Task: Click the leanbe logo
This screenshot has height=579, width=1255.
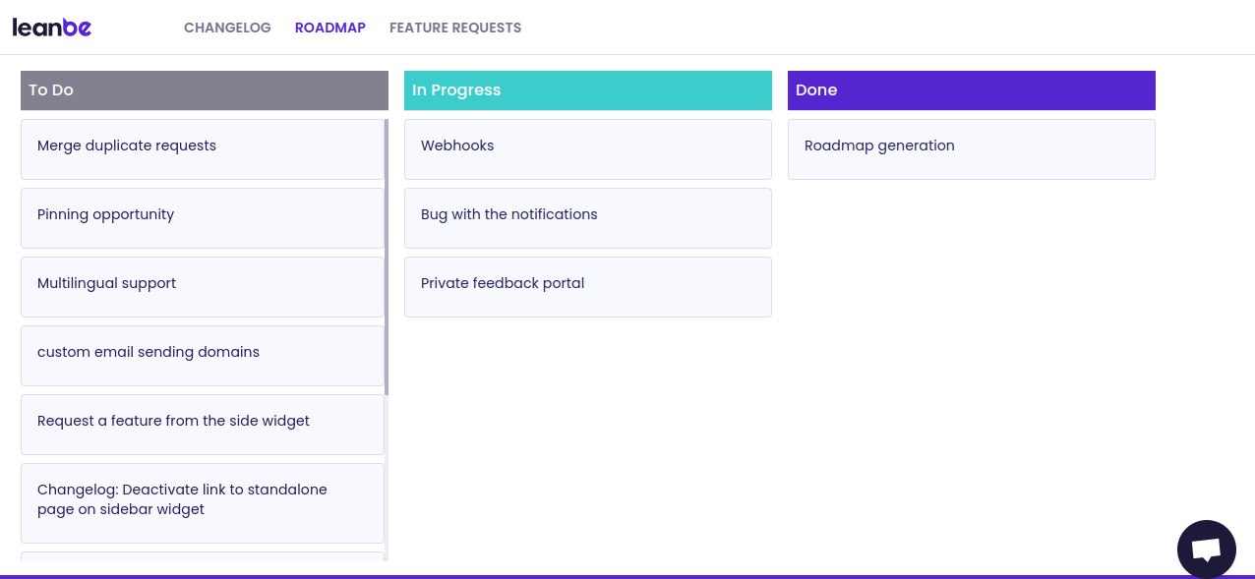Action: pos(52,28)
